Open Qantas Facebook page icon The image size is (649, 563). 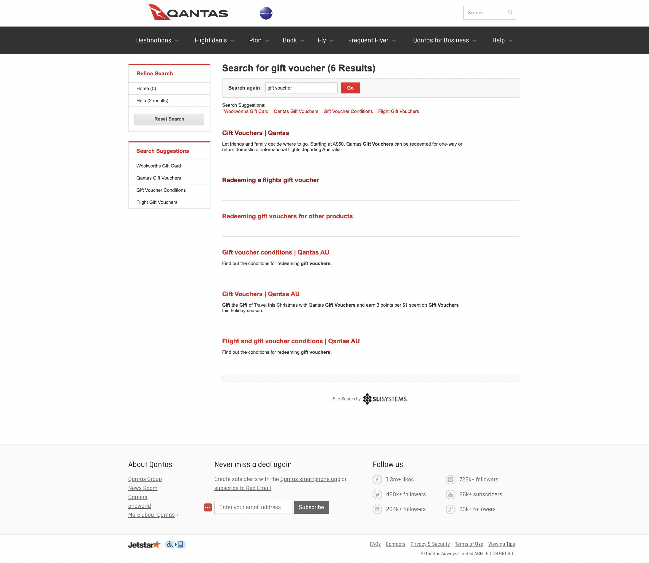pos(377,479)
